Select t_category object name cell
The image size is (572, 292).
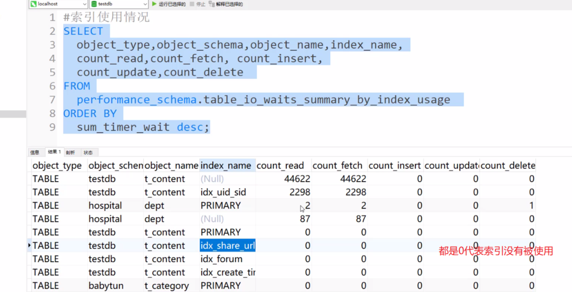[x=171, y=286]
